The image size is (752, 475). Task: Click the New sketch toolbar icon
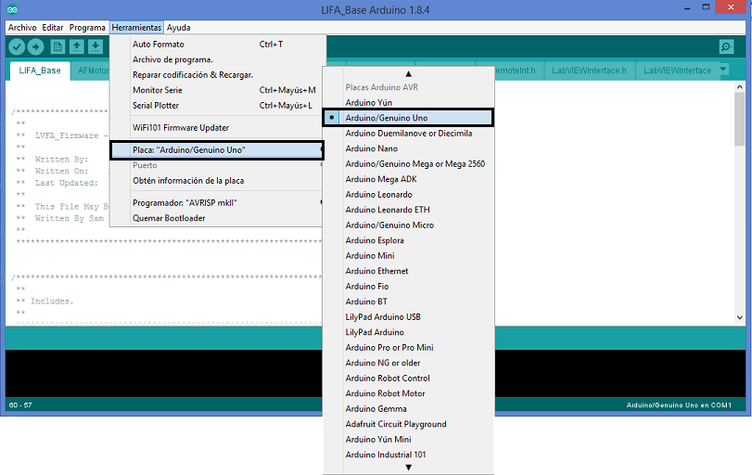57,46
